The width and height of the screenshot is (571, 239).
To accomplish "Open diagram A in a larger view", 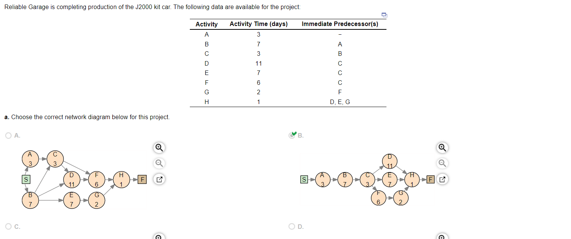I will [159, 179].
